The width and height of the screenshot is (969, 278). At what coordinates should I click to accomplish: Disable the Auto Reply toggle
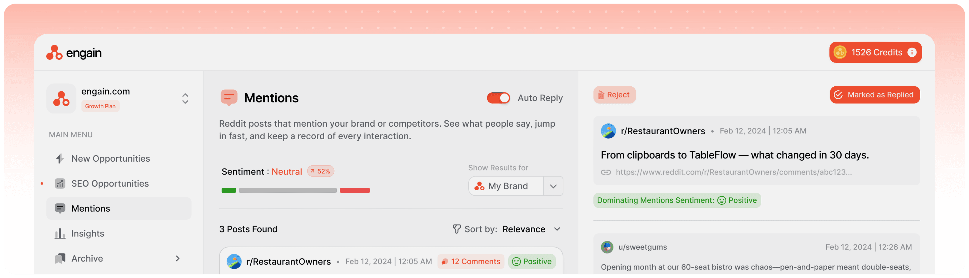tap(498, 98)
